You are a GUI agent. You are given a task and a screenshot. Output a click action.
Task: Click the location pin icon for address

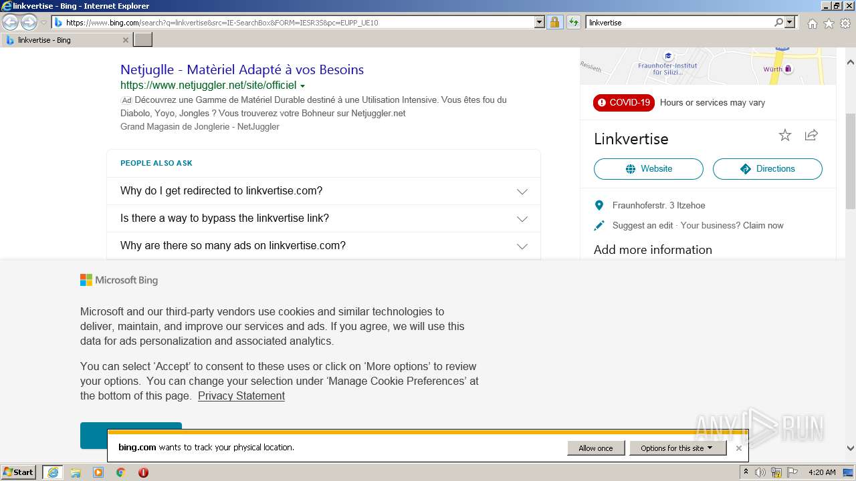point(599,205)
